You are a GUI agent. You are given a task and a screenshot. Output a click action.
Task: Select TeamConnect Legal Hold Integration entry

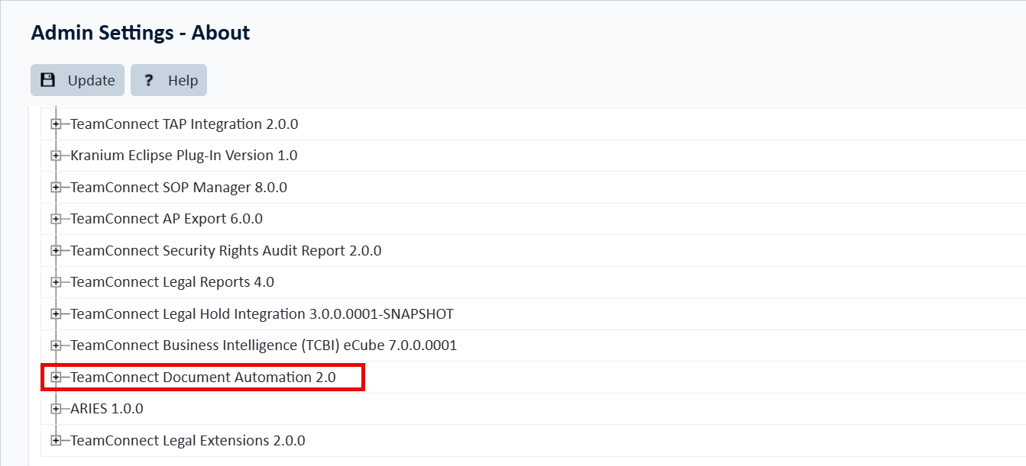pos(262,314)
